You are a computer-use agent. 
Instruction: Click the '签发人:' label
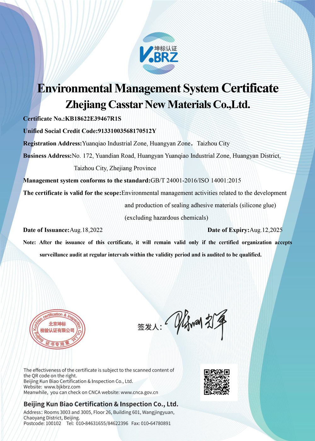click(150, 327)
